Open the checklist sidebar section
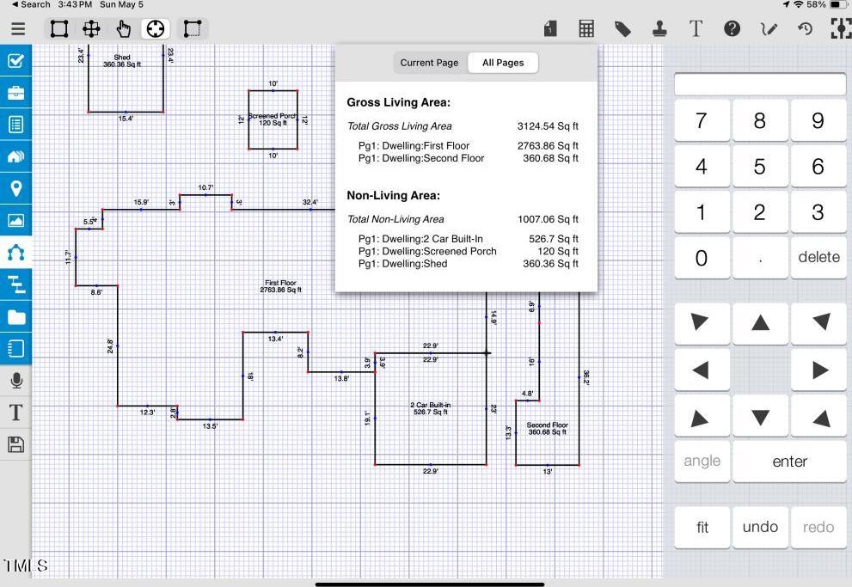Viewport: 852px width, 587px height. 15,60
